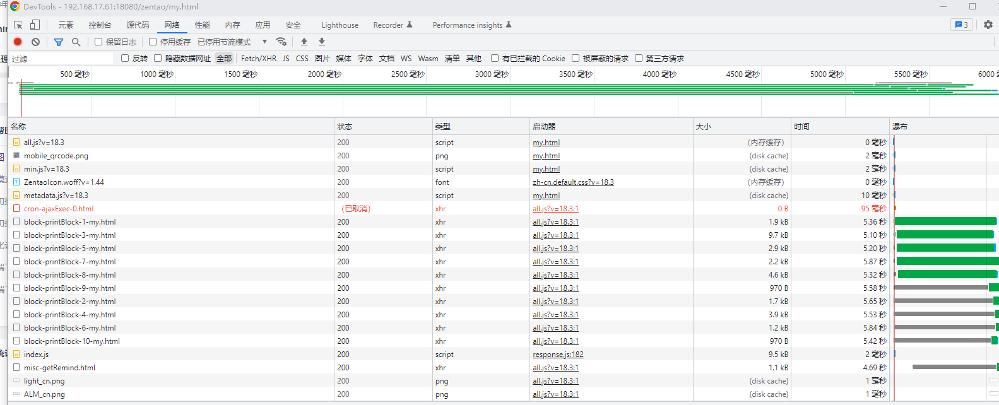Export HAR file with download arrow
Image resolution: width=999 pixels, height=405 pixels.
322,42
